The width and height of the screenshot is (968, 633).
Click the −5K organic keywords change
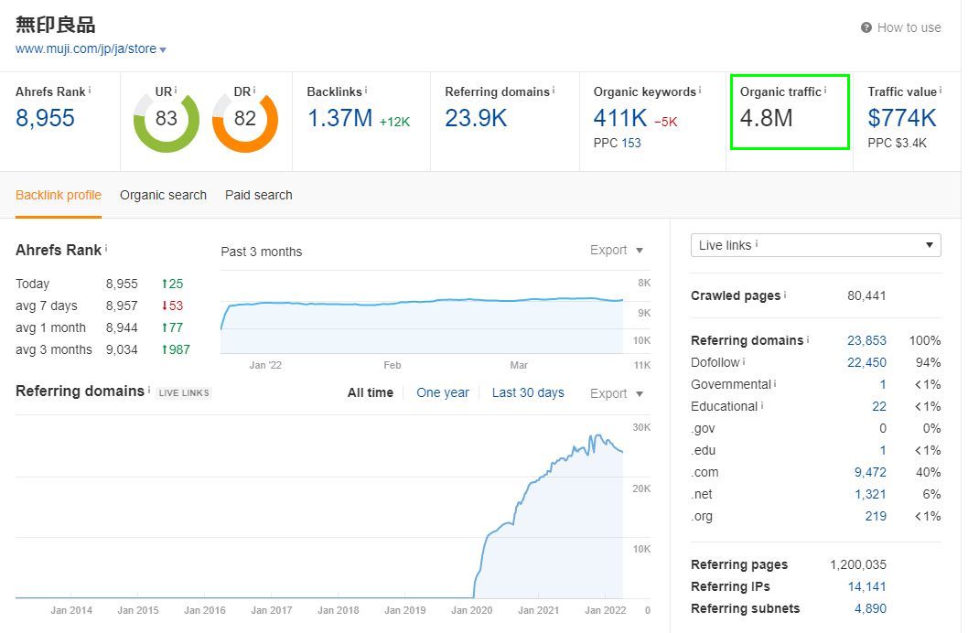665,123
